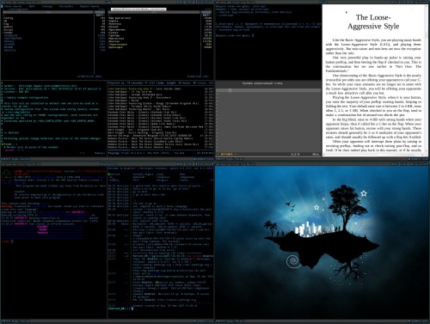The height and width of the screenshot is (324, 430).
Task: Select the parent '..' entry in left MC panel
Action: pos(4,15)
